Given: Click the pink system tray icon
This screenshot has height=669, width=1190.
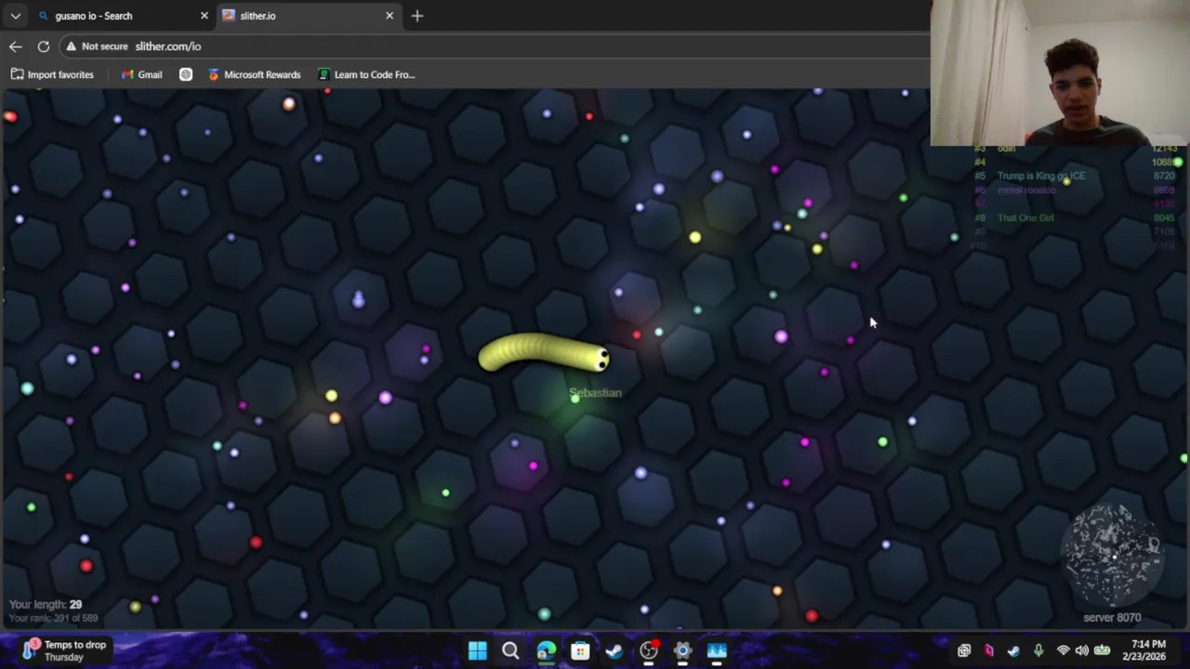Looking at the screenshot, I should pyautogui.click(x=988, y=651).
